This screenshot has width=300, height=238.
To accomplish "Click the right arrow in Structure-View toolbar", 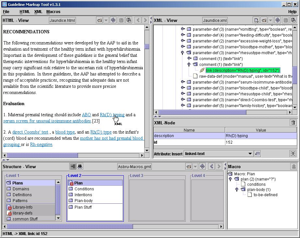I will click(219, 167).
